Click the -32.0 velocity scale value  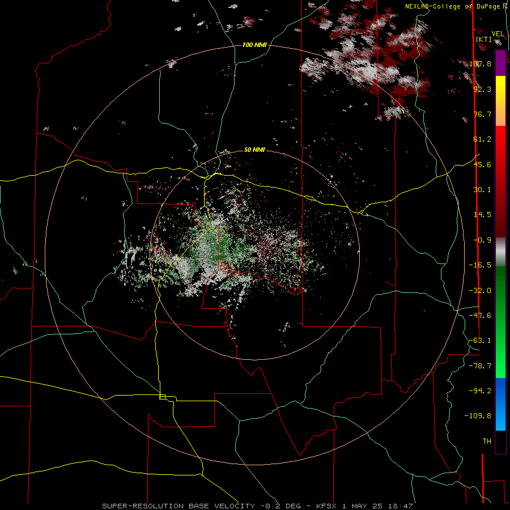[x=480, y=291]
